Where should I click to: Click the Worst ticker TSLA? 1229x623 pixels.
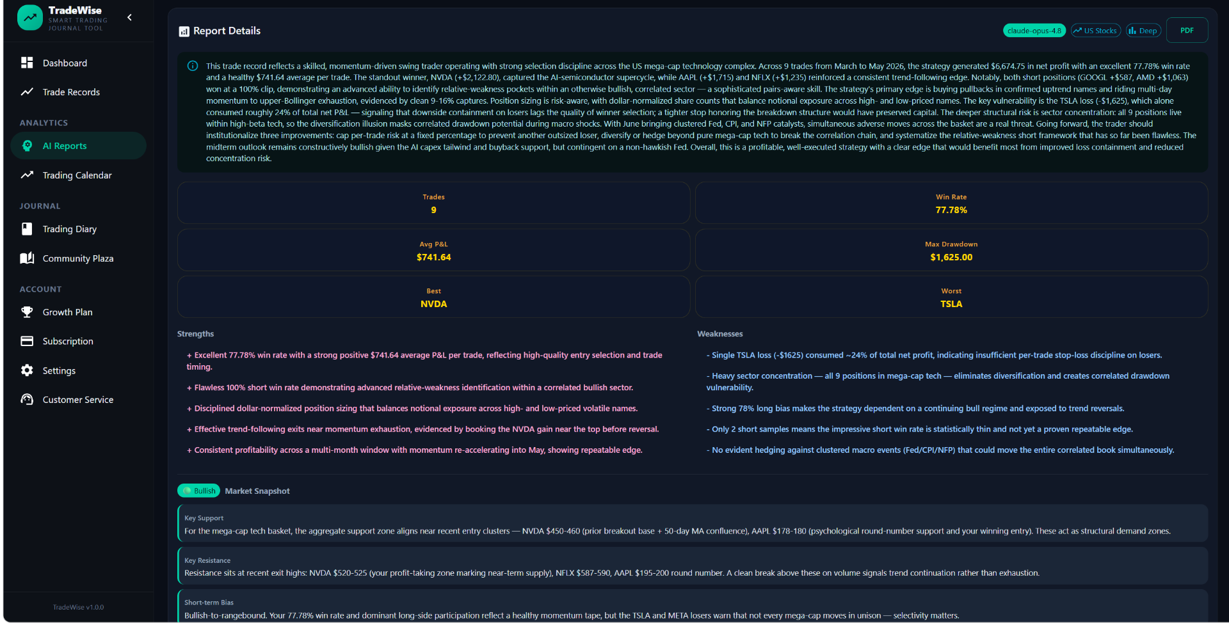pyautogui.click(x=951, y=304)
